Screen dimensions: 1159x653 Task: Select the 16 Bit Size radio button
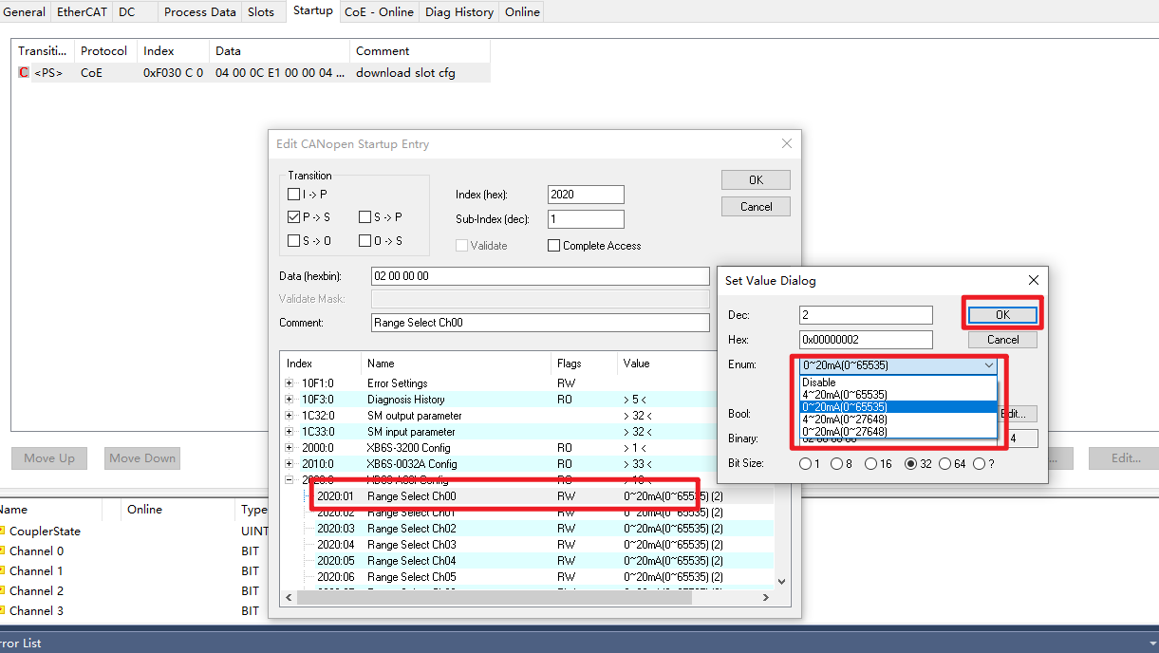pos(870,464)
